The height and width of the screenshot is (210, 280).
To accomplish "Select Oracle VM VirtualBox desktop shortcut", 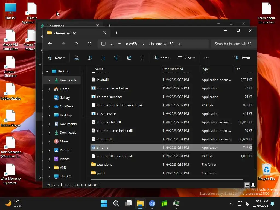I will (11, 40).
